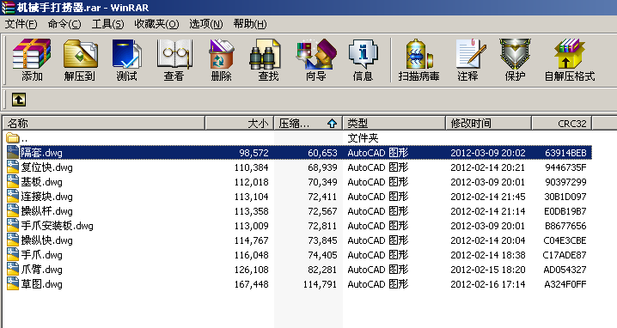Click file icon of 隔套.dwg
Screen dimensions: 617x328
[x=13, y=153]
